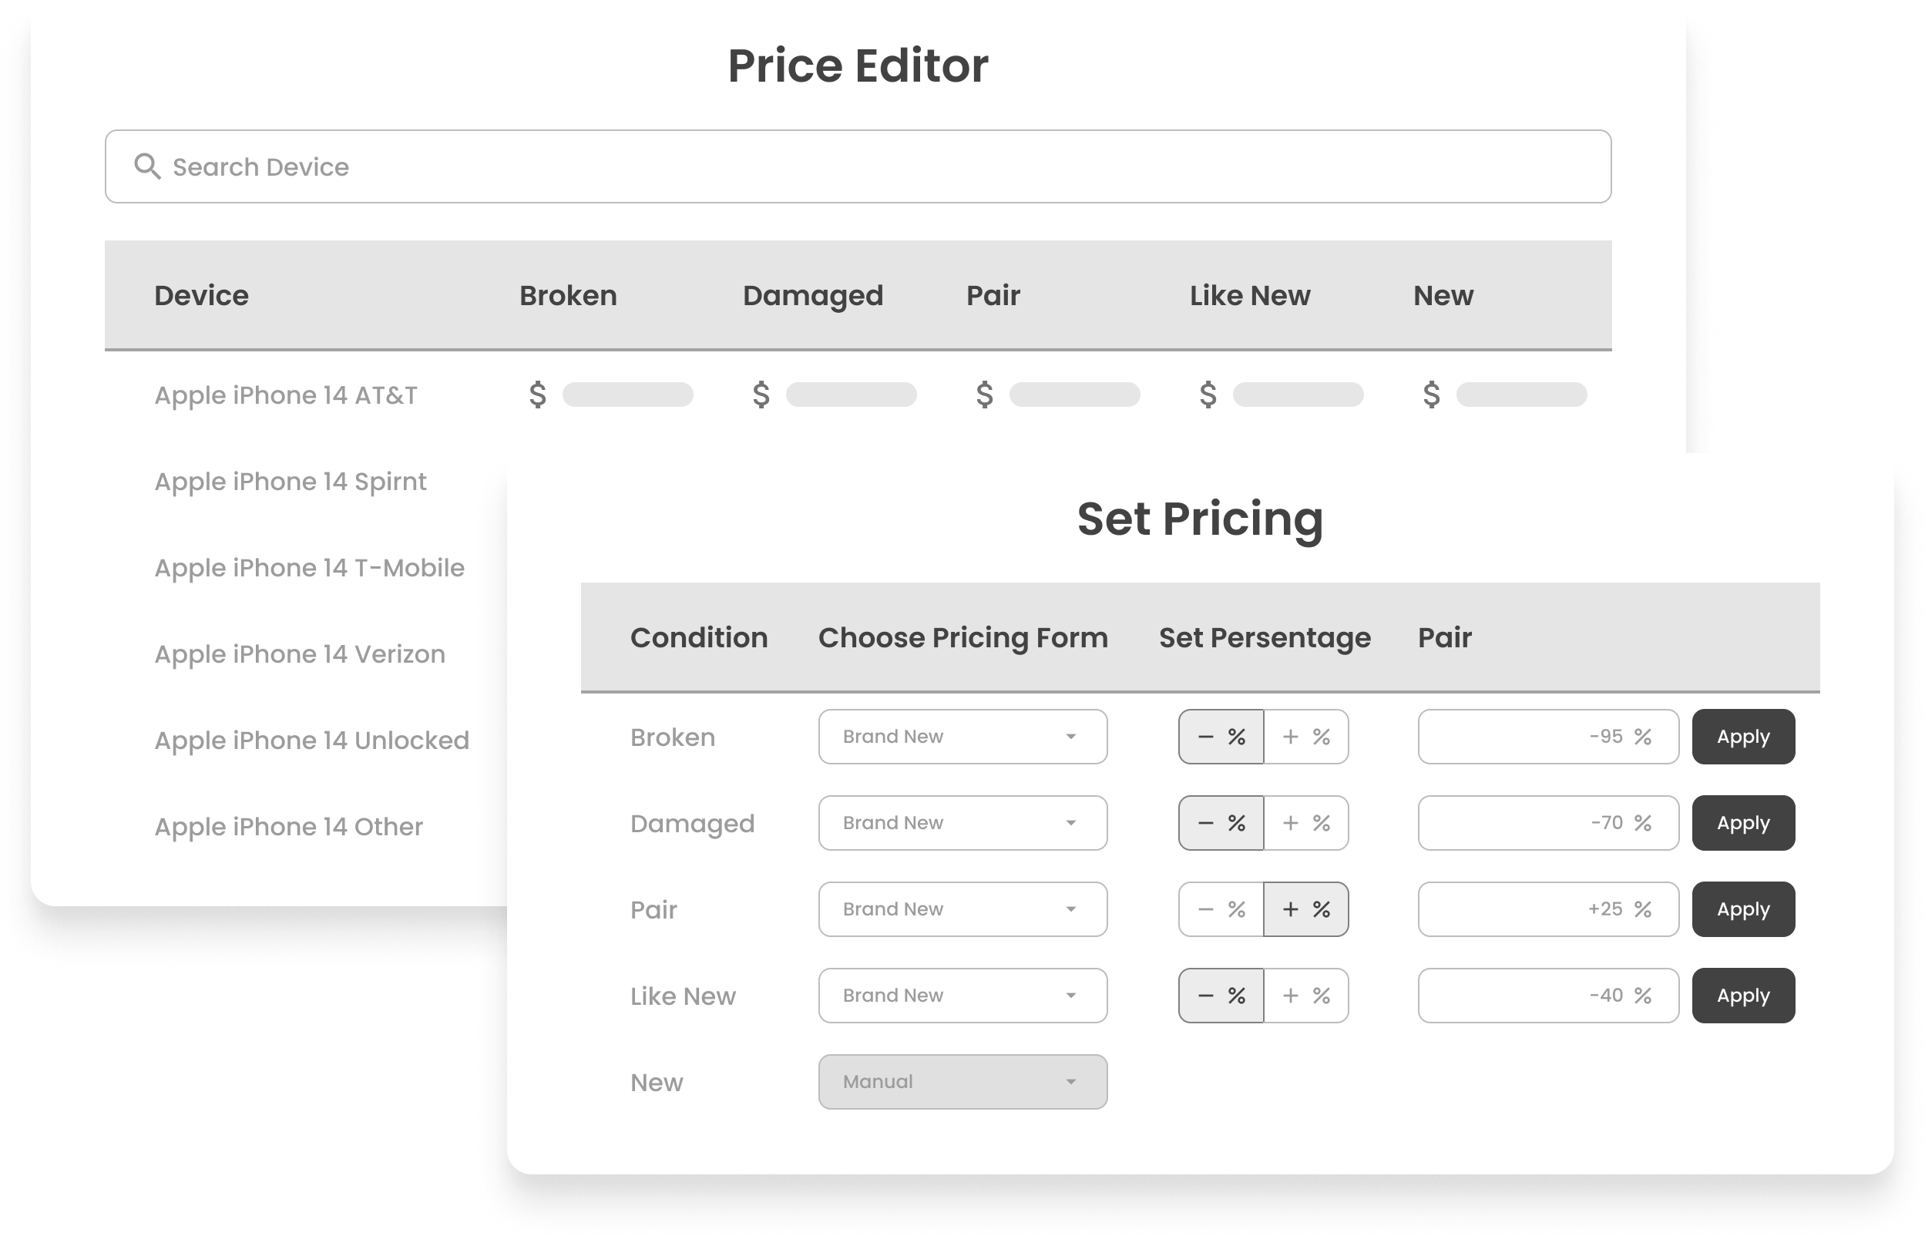Select the Apple iPhone 14 AT&T device row
Viewport: 1925px width, 1236px height.
click(285, 395)
